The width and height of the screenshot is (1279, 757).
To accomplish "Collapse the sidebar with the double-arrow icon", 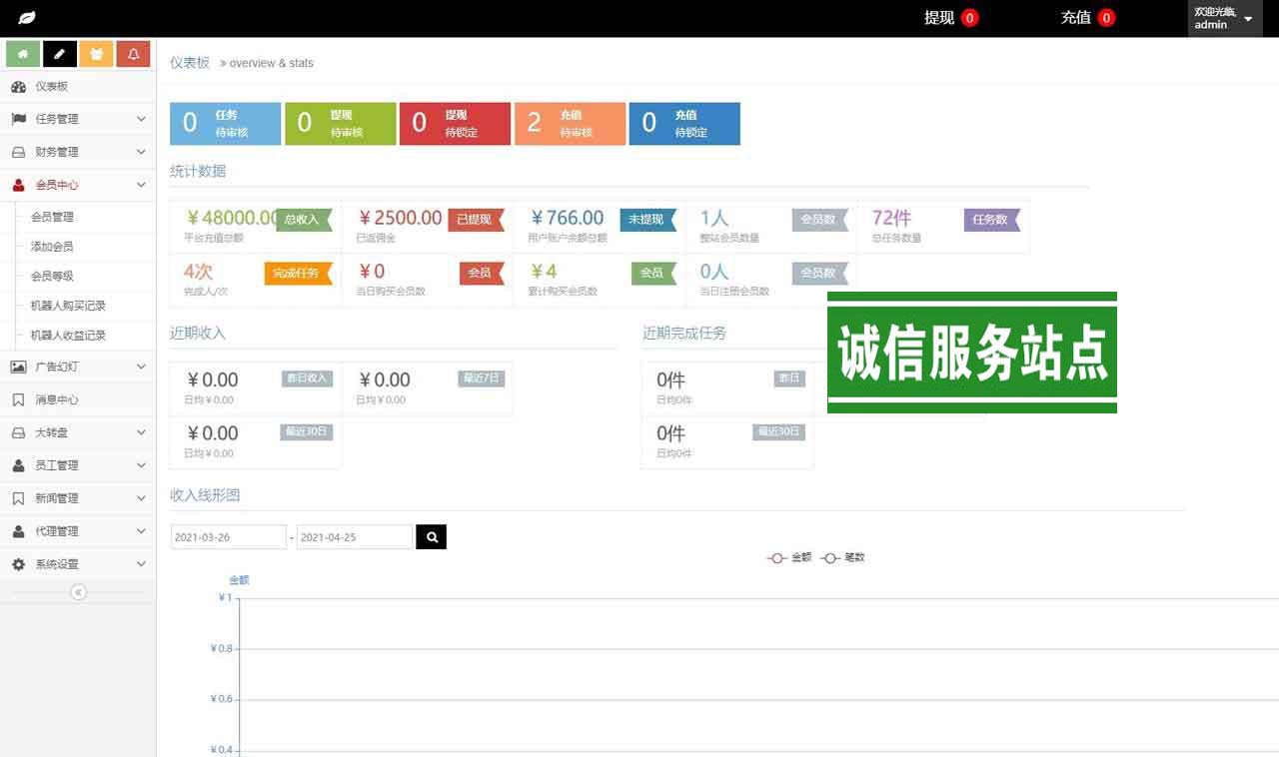I will 78,592.
